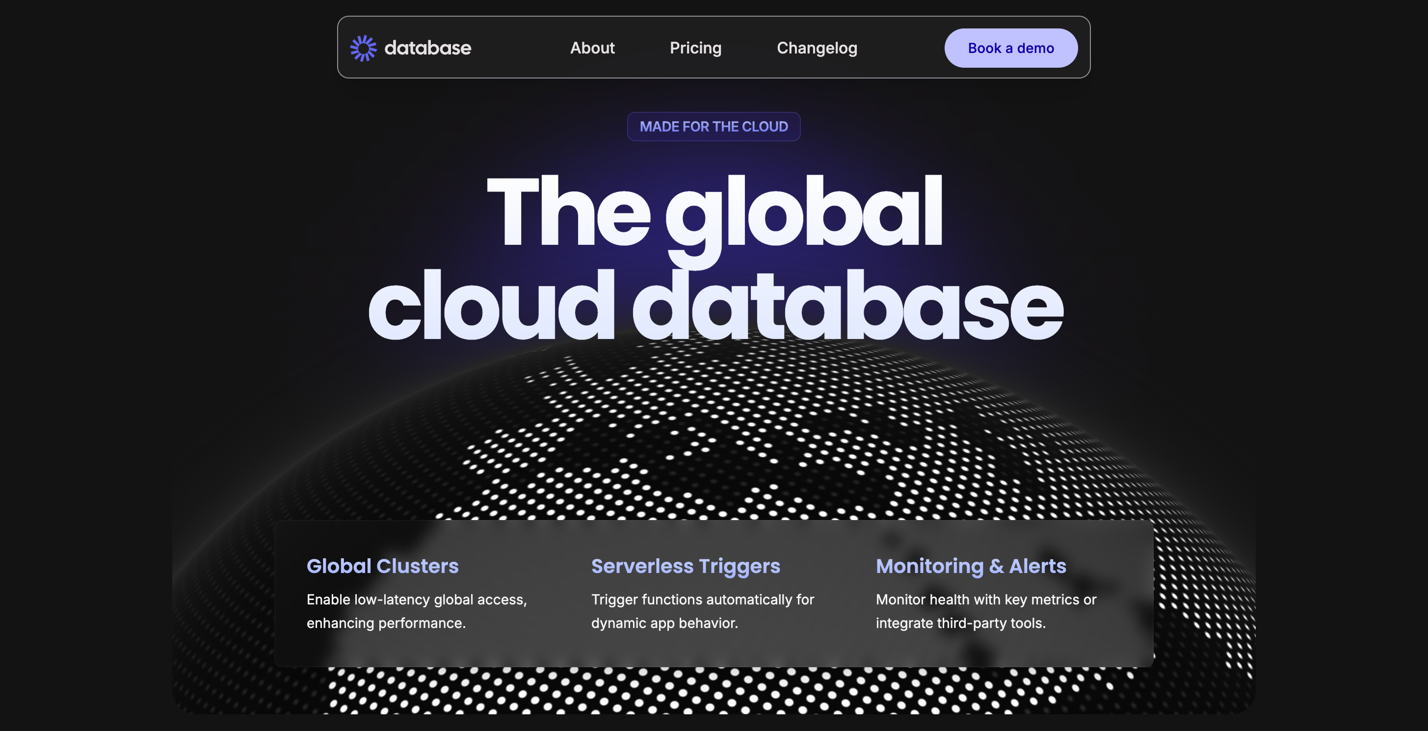Image resolution: width=1428 pixels, height=731 pixels.
Task: Select the Global Clusters heading
Action: coord(382,566)
